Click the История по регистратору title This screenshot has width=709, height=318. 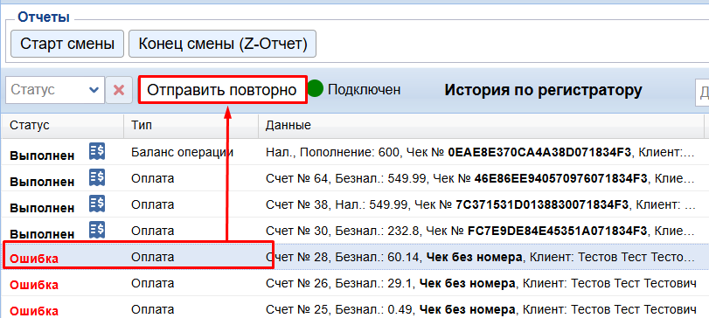pos(543,90)
